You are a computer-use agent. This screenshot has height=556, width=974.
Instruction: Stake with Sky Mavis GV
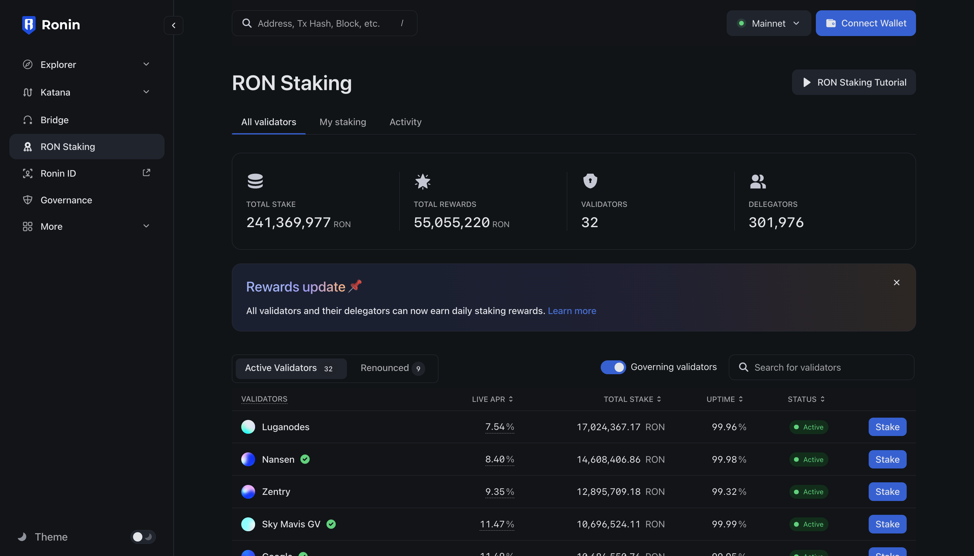point(887,524)
